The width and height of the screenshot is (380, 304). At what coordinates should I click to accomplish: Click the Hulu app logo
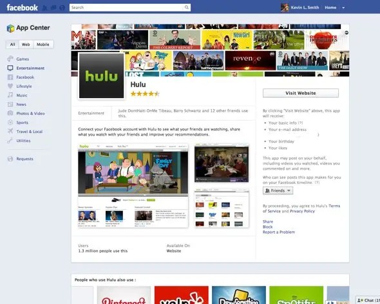click(x=101, y=76)
